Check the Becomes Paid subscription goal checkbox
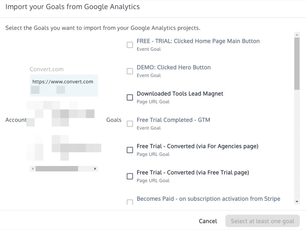 pyautogui.click(x=130, y=202)
